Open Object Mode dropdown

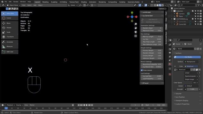[x=13, y=5]
